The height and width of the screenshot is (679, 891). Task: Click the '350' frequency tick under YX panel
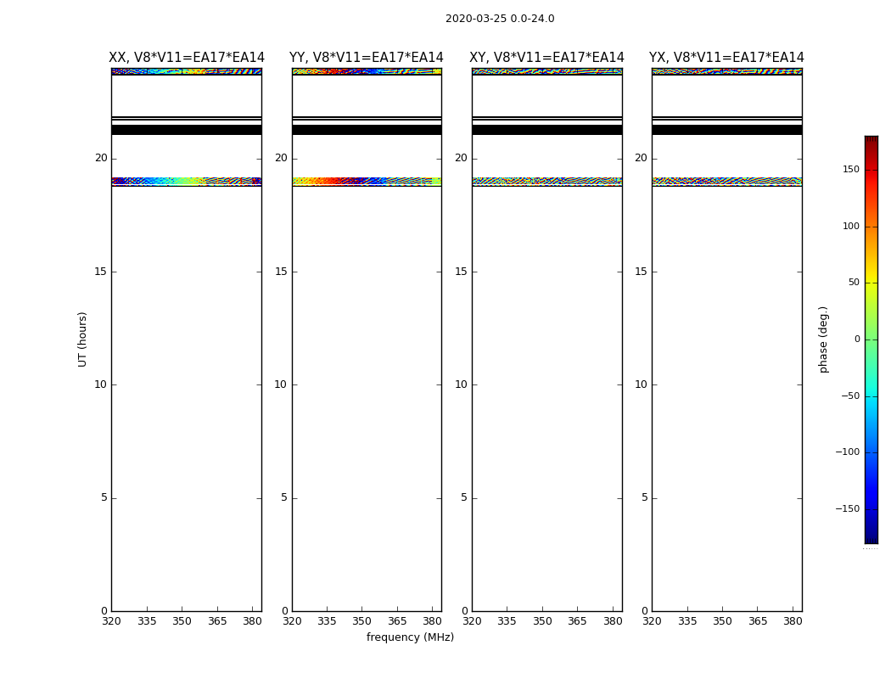[x=722, y=621]
